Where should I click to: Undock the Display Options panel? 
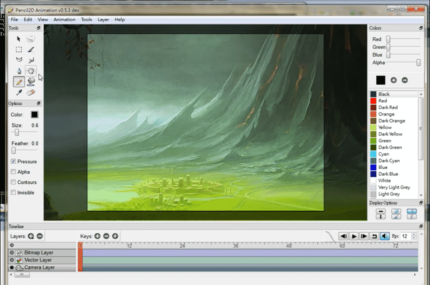point(421,202)
